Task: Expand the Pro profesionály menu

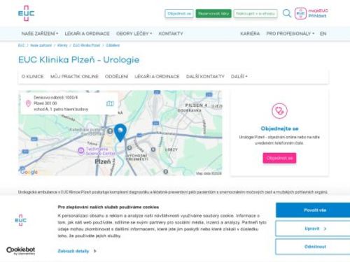Action: 290,34
